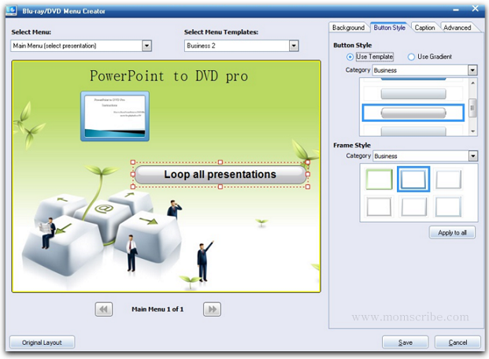Select the Loop all presentations menu button
The height and width of the screenshot is (359, 489).
click(220, 174)
